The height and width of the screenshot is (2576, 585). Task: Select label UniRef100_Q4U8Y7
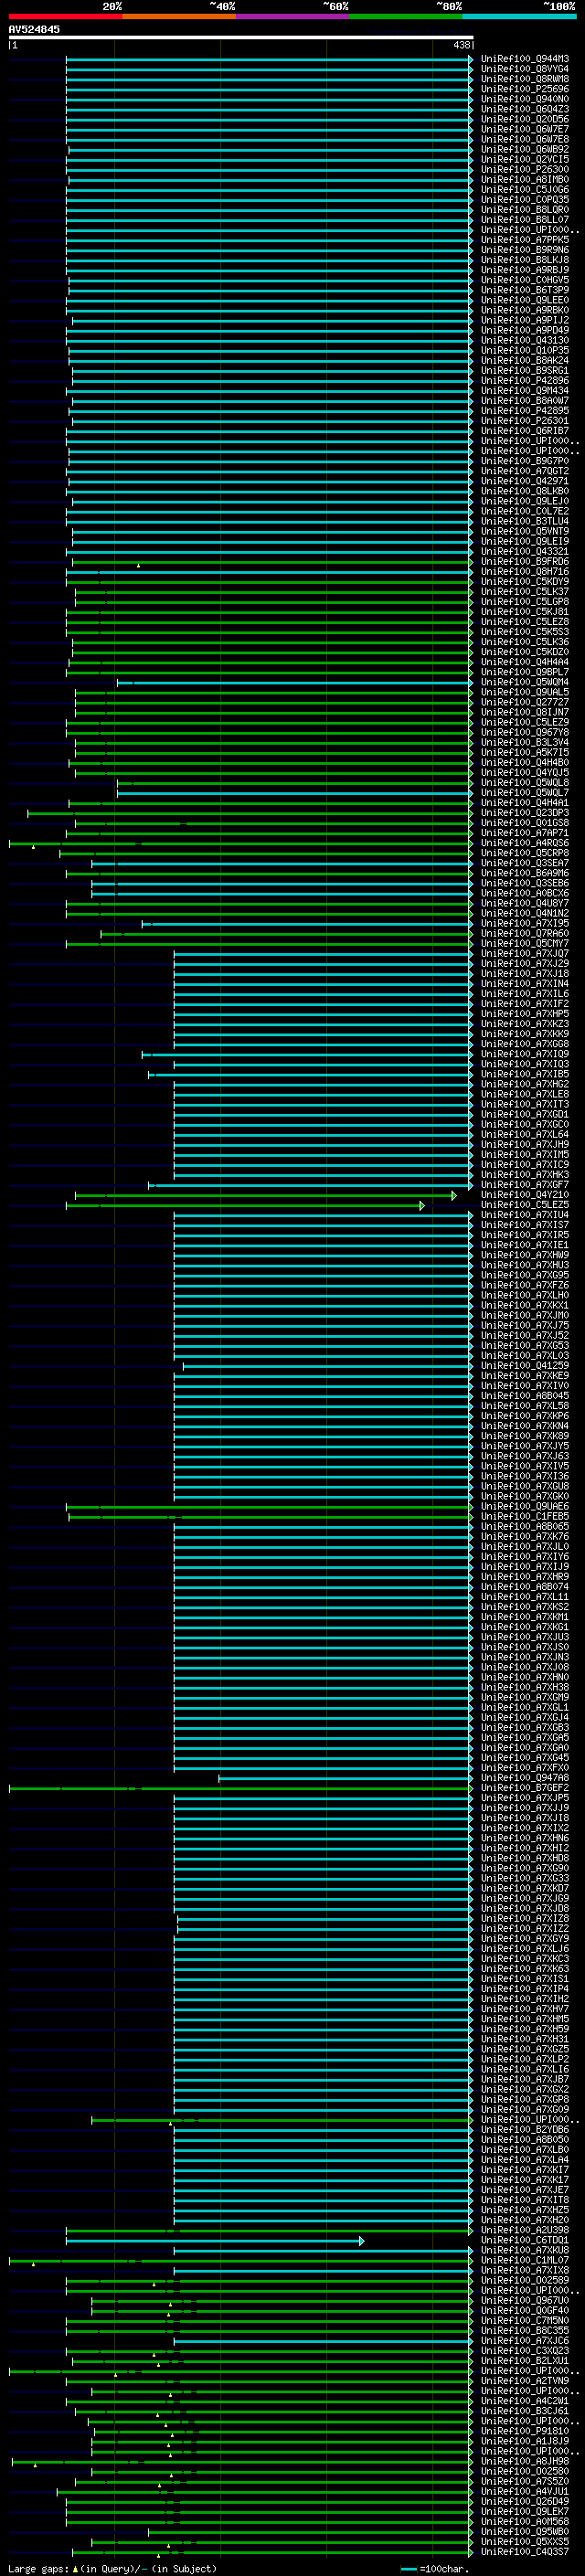tap(525, 903)
